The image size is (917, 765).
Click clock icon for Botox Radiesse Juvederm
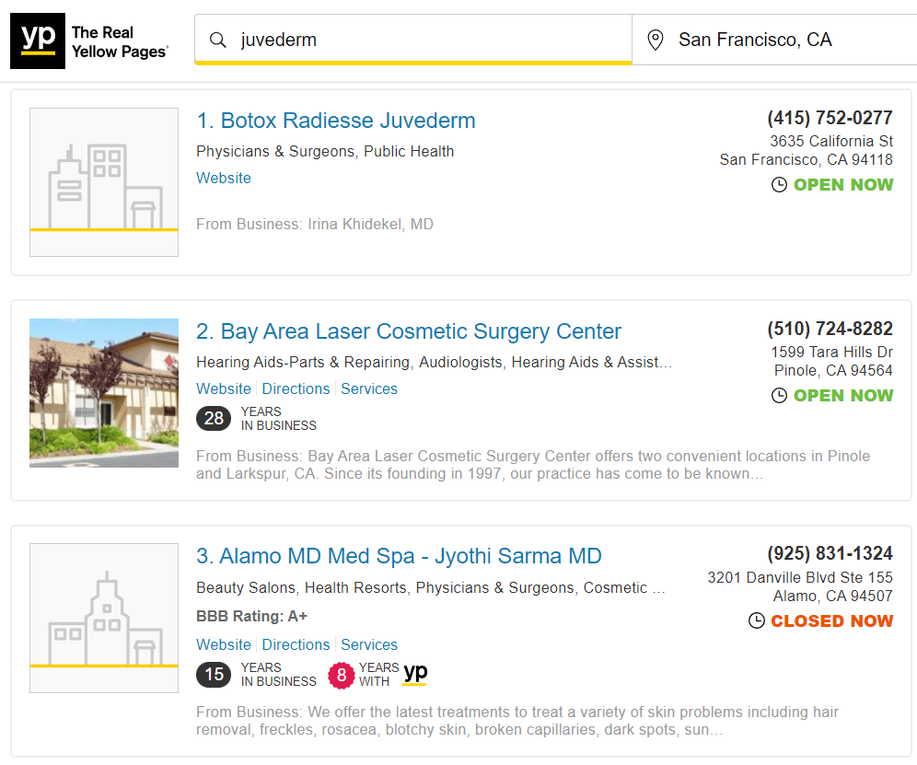click(x=779, y=185)
